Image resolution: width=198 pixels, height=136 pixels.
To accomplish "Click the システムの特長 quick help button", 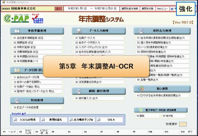I will (26, 120).
